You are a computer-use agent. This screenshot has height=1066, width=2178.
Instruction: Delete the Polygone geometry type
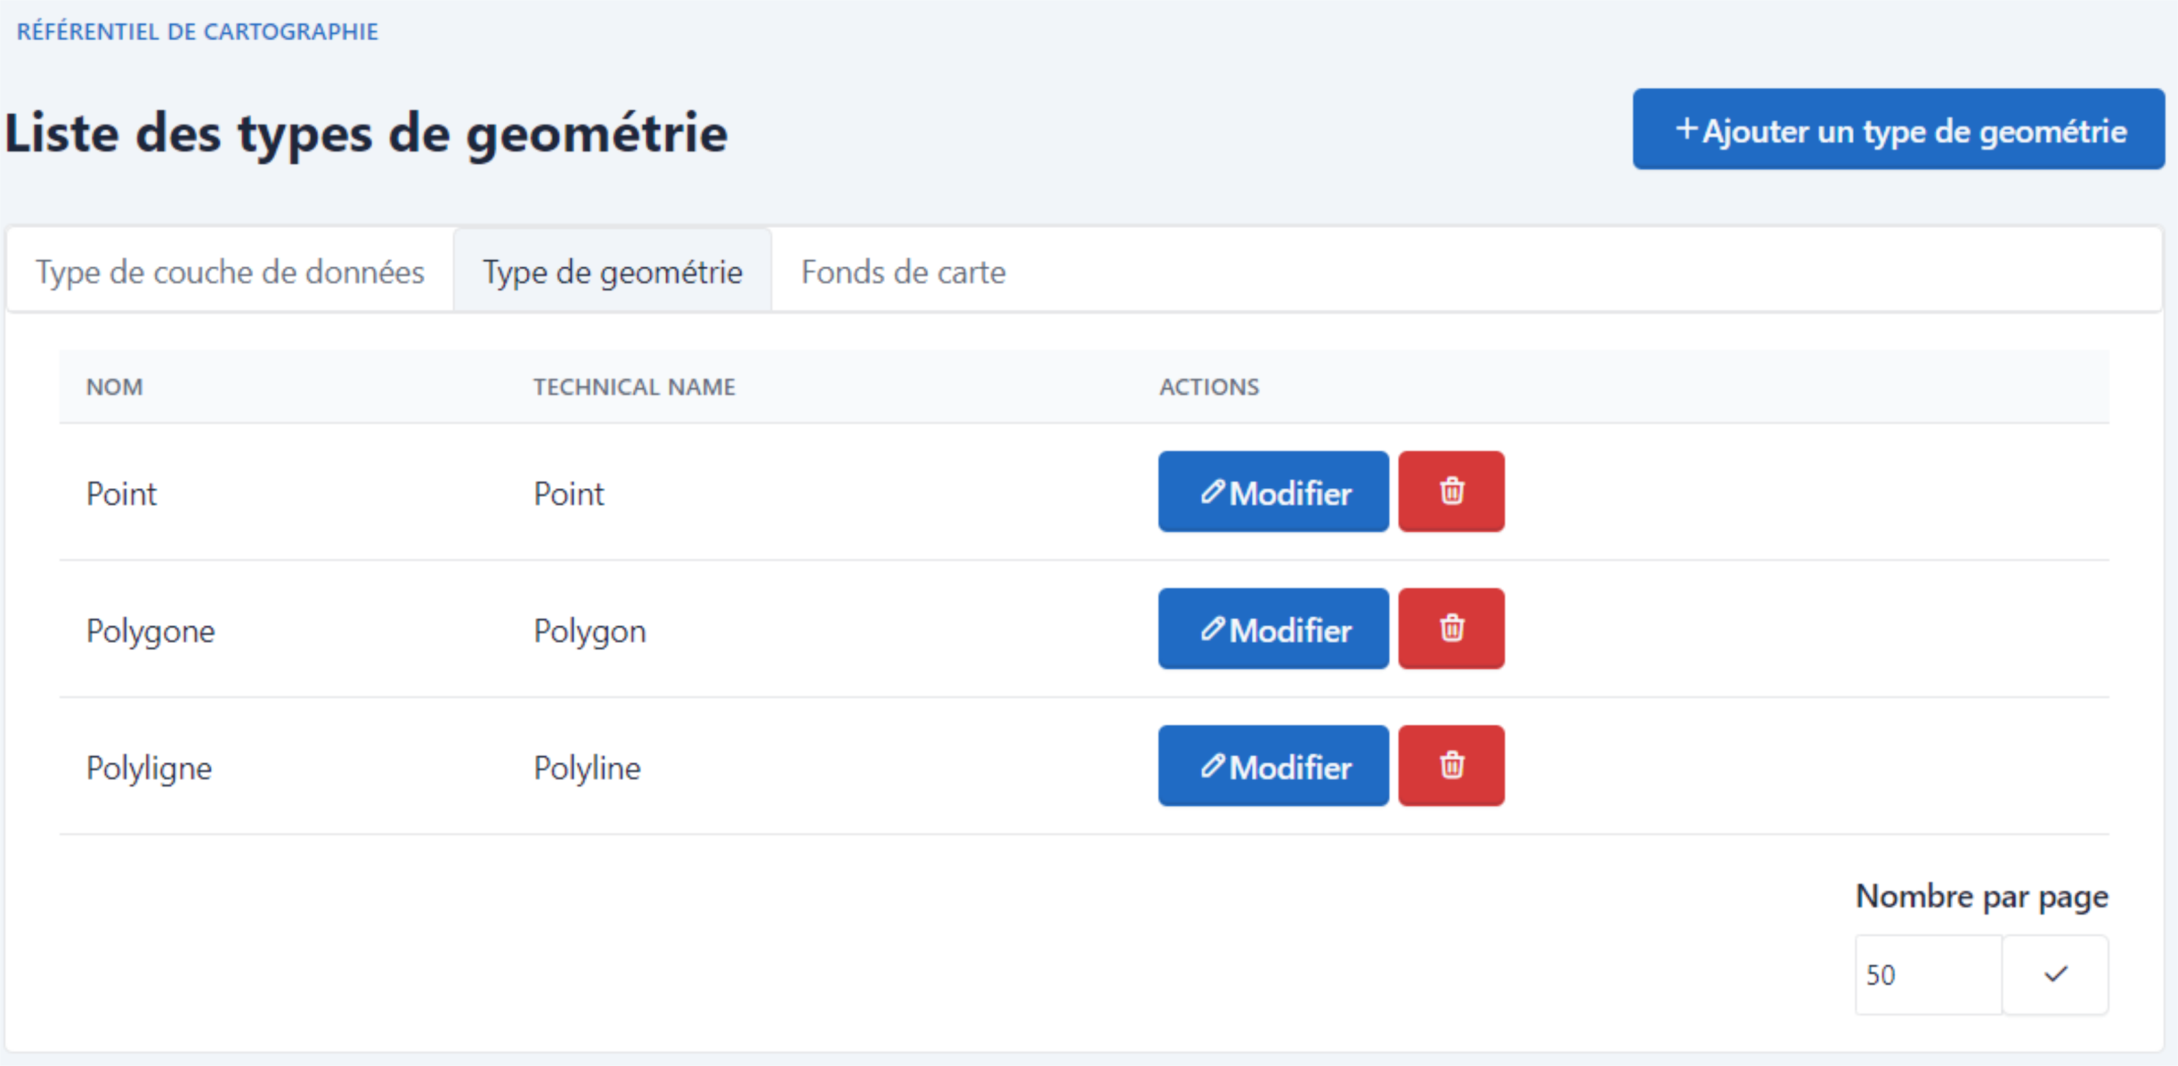tap(1450, 628)
